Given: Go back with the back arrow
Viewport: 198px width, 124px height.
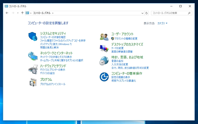Looking at the screenshot, I should pyautogui.click(x=7, y=13).
